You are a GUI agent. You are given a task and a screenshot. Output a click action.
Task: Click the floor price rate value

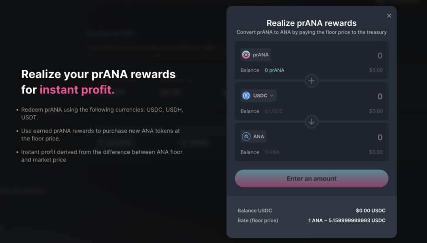click(x=347, y=221)
